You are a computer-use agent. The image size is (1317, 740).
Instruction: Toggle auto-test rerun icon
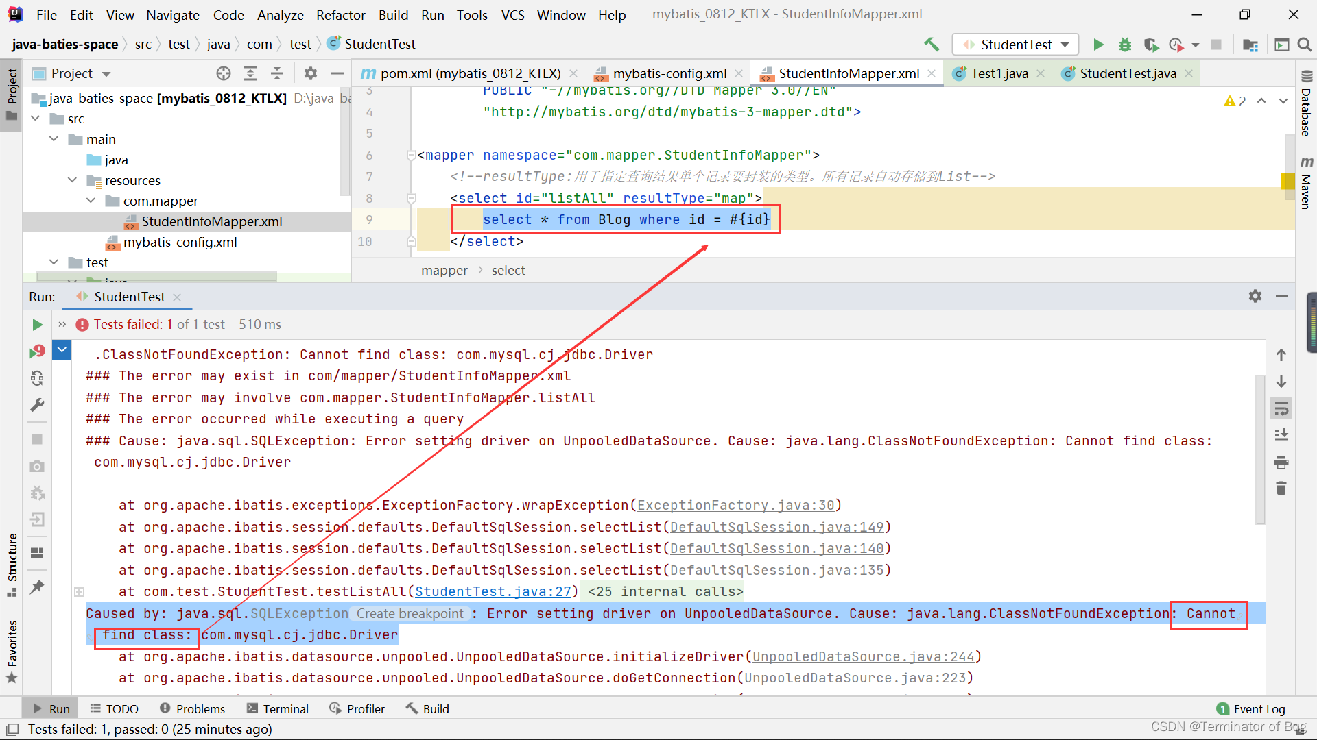[x=37, y=378]
